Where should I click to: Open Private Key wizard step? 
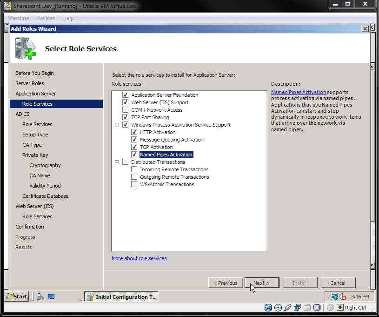(35, 155)
